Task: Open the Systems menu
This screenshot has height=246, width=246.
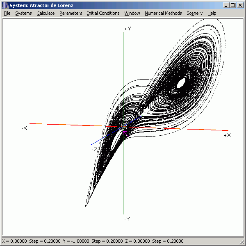Action: pyautogui.click(x=23, y=13)
